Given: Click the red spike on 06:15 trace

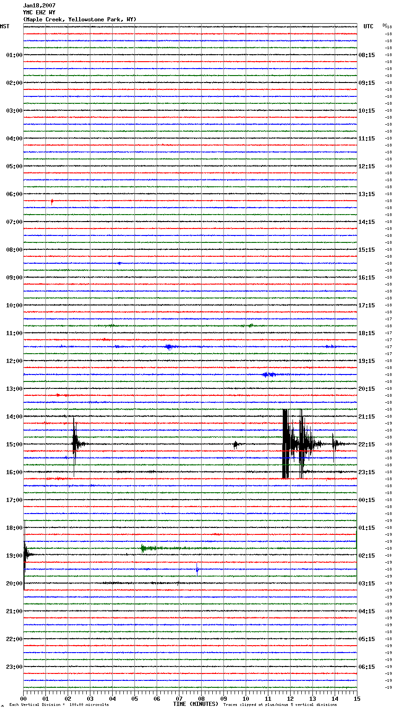Looking at the screenshot, I should click(x=52, y=201).
